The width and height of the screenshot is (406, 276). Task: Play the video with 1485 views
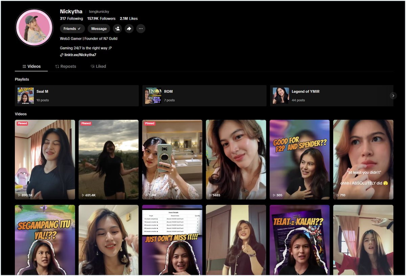tap(236, 160)
